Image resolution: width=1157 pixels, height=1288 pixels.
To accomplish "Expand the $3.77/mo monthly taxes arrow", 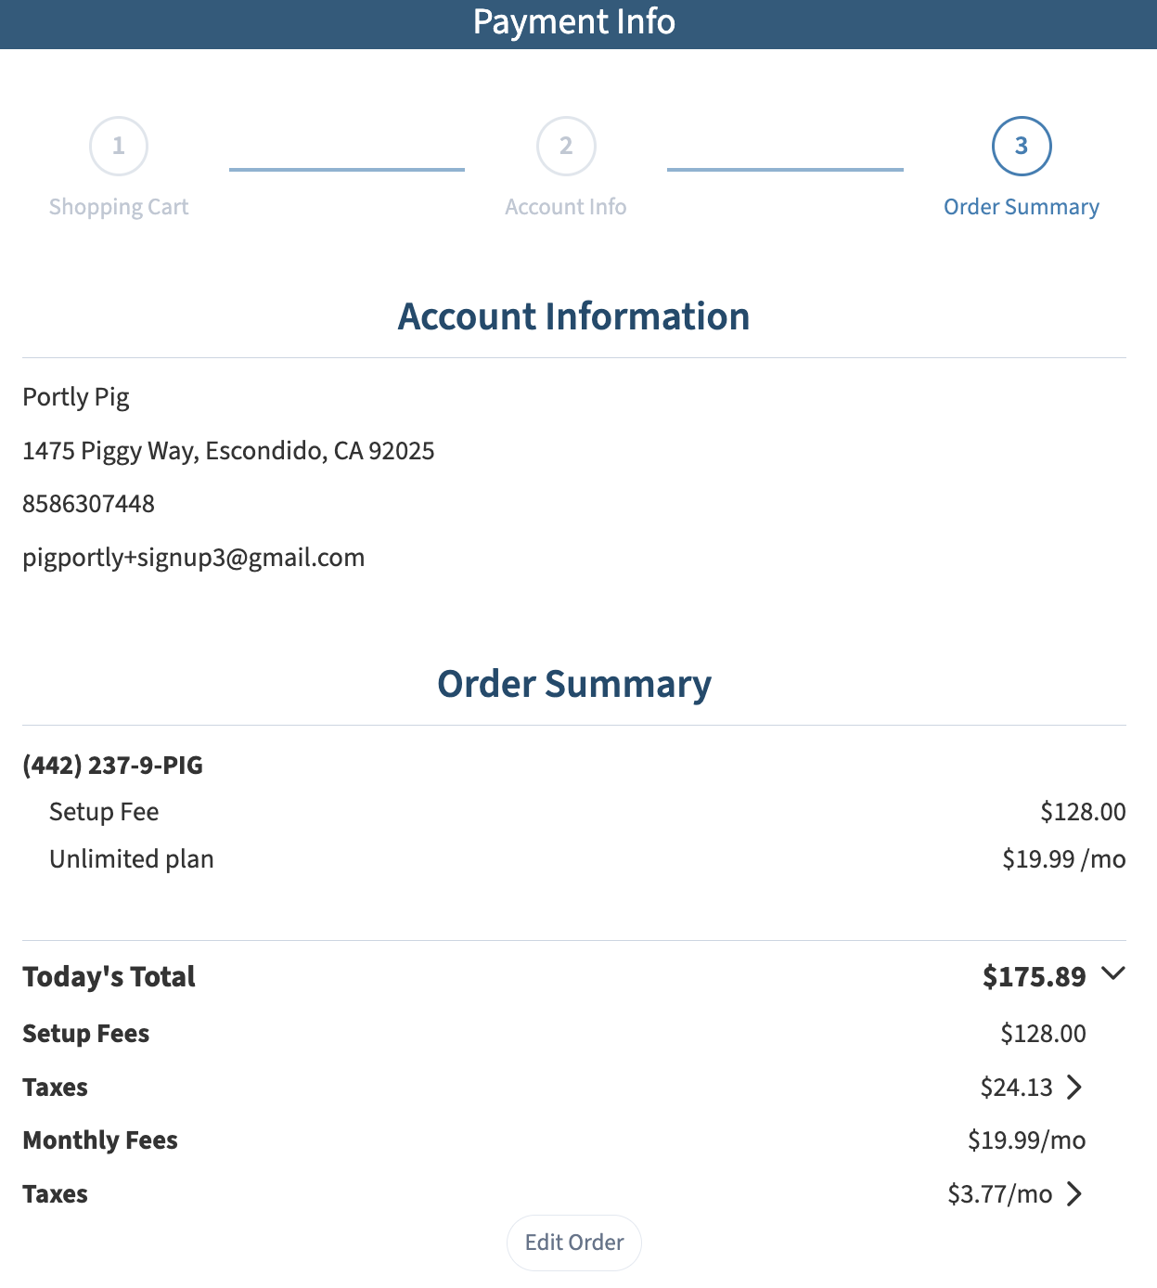I will click(x=1074, y=1193).
